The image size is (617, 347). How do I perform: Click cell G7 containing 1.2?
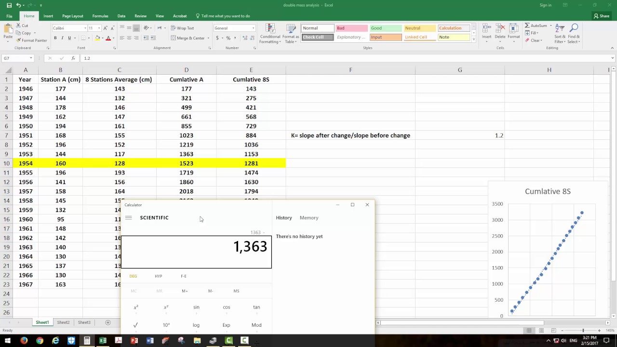(460, 135)
